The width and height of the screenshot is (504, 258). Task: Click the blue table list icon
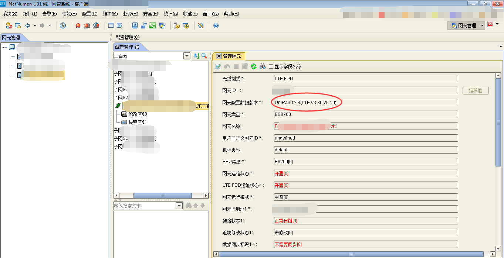click(111, 25)
